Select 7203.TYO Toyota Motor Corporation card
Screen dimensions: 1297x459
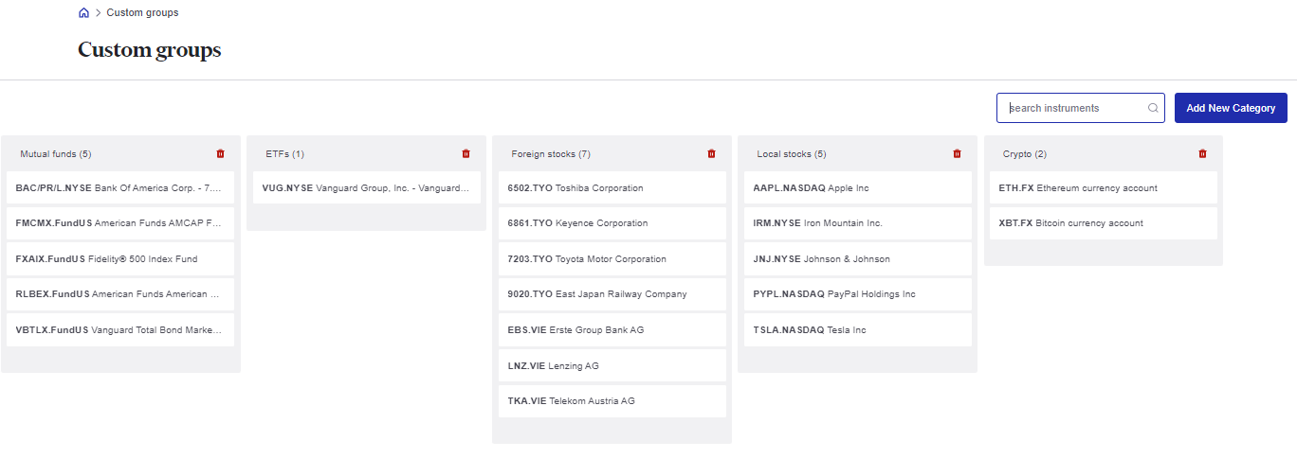pos(612,258)
